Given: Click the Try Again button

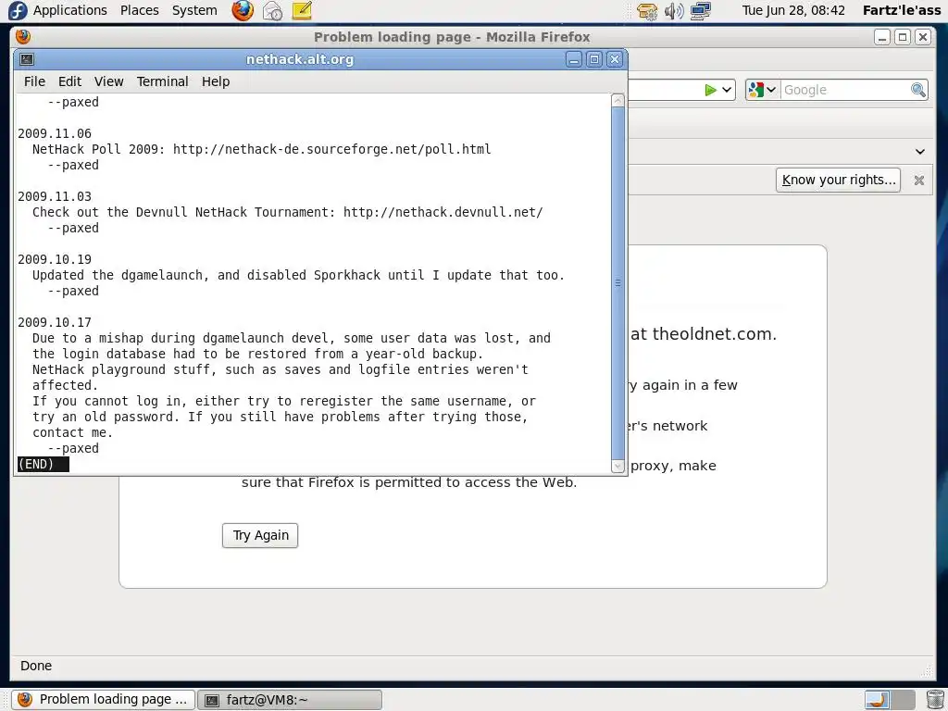Looking at the screenshot, I should click(260, 536).
